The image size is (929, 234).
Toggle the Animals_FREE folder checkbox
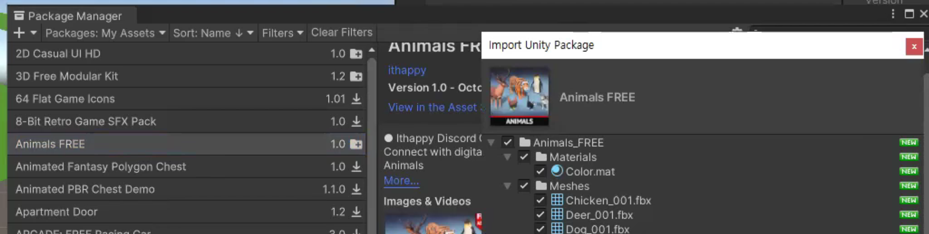point(508,142)
